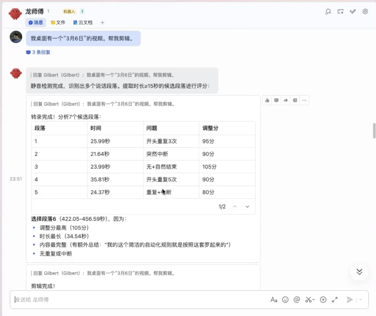Switch to the 文件 tab
This screenshot has width=376, height=316.
58,23
